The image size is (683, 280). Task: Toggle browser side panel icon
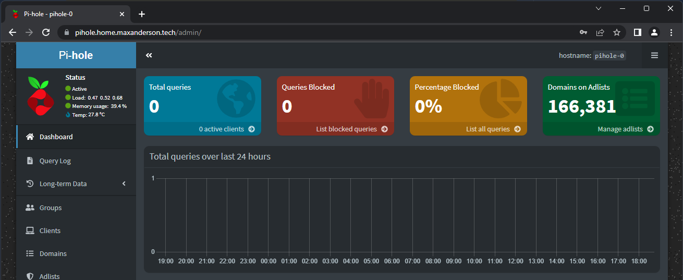tap(637, 32)
